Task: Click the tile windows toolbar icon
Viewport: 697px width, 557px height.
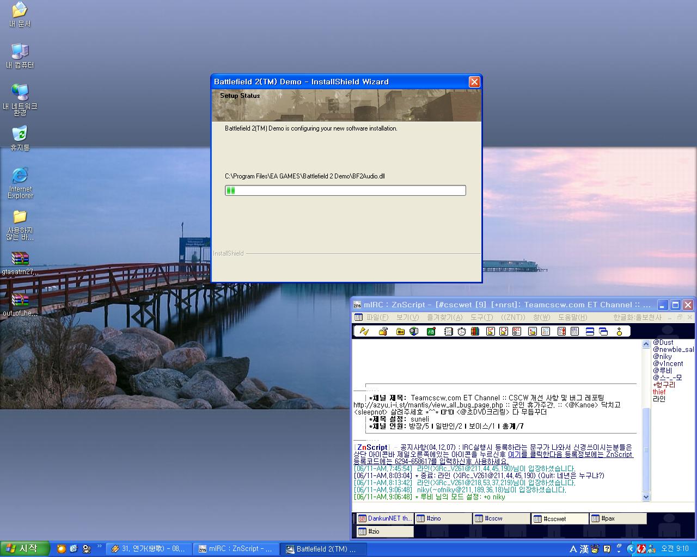Action: (x=590, y=331)
